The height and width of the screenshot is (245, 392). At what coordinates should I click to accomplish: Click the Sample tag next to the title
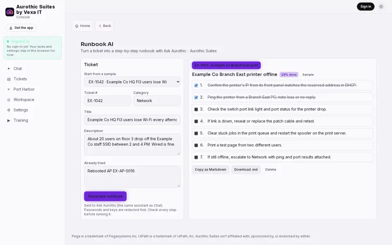(x=308, y=74)
